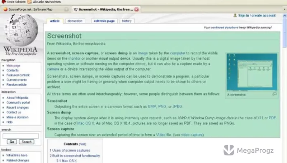287x163 pixels.
Task: Click Make a donation link
Action: pyautogui.click(x=17, y=117)
